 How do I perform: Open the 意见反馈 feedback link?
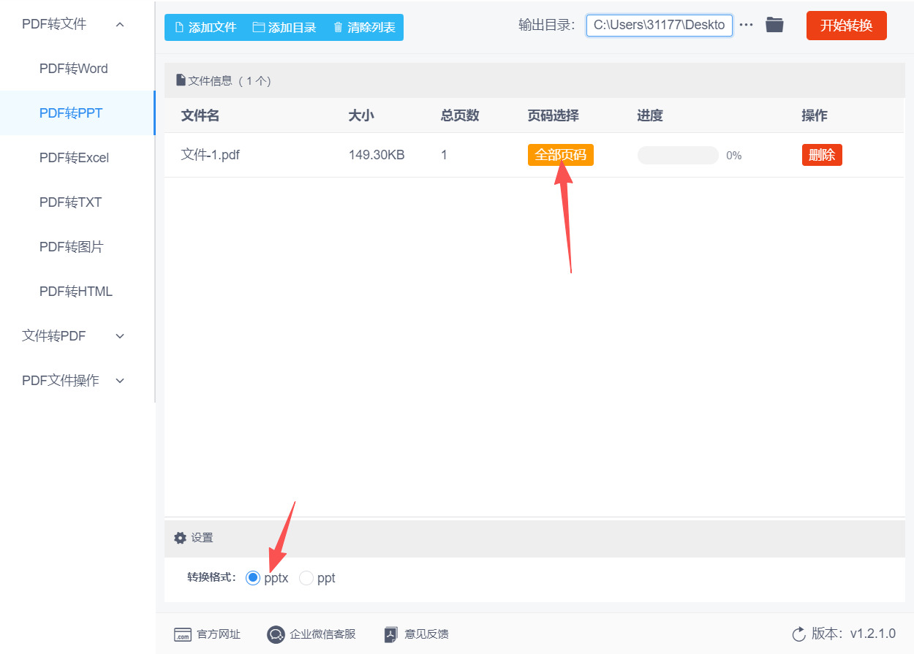(x=427, y=634)
